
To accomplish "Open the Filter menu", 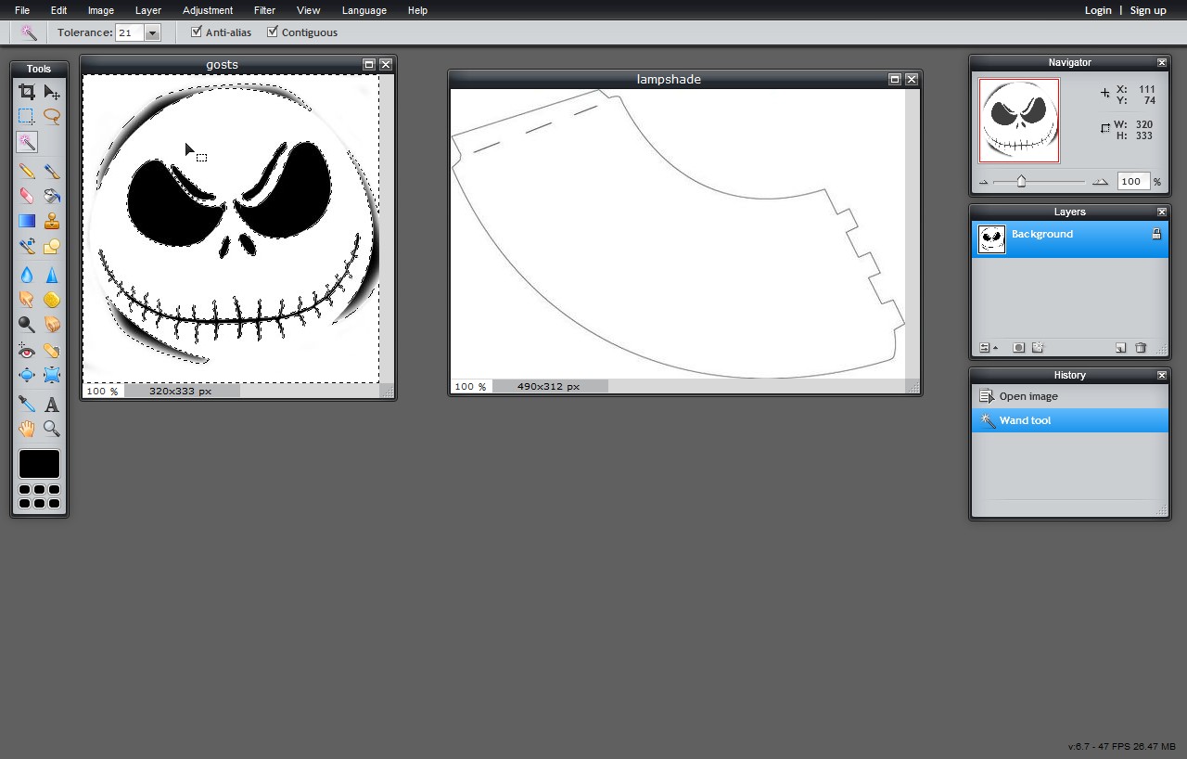I will 264,10.
